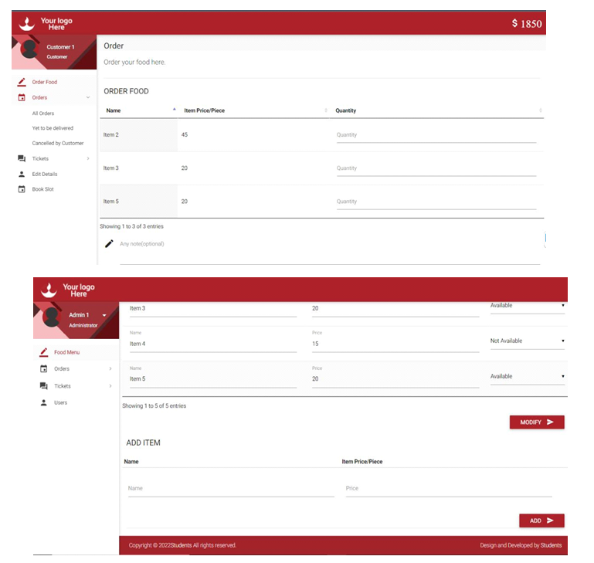Click the Customer 1 avatar picture

click(29, 49)
